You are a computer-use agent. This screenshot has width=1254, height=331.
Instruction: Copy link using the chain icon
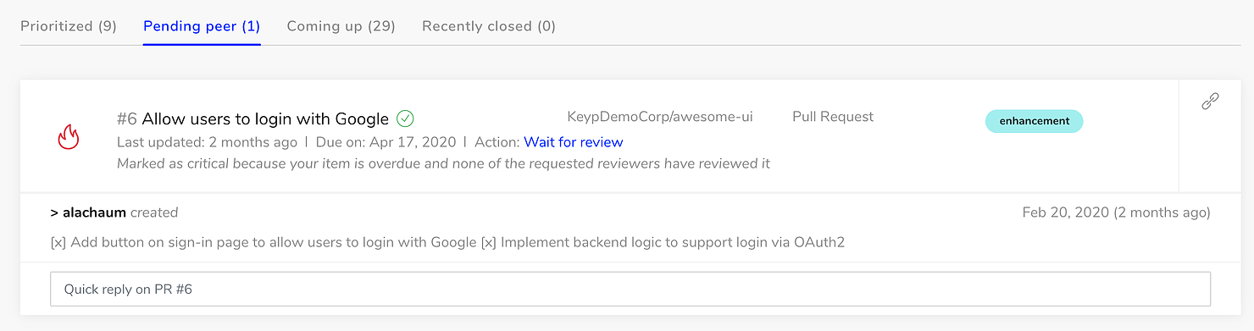point(1210,102)
